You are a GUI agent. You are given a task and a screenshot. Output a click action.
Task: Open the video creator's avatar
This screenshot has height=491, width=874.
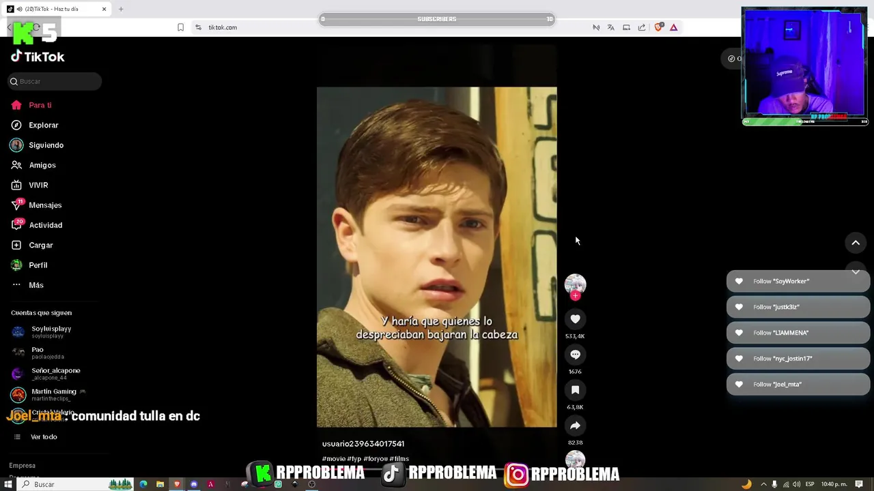(x=575, y=284)
